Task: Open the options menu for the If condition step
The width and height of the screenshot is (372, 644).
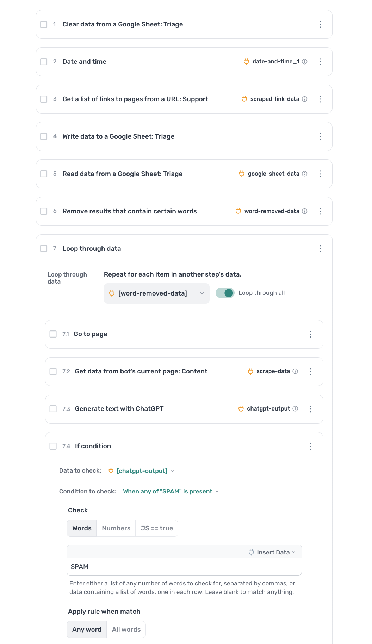Action: click(310, 446)
